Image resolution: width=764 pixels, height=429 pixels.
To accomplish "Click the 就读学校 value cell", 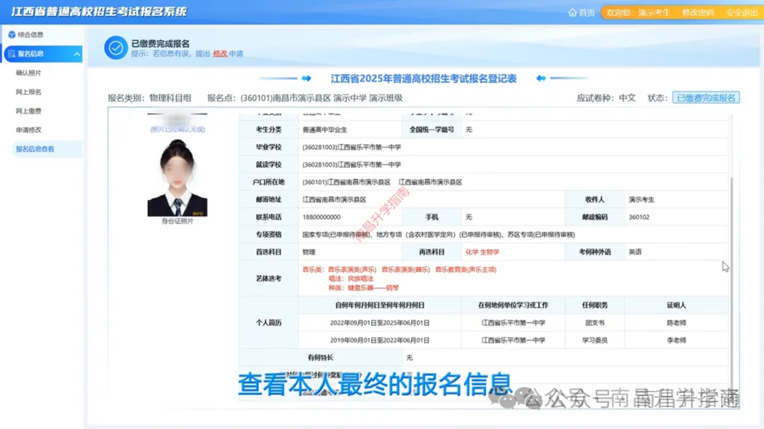I will click(x=514, y=165).
